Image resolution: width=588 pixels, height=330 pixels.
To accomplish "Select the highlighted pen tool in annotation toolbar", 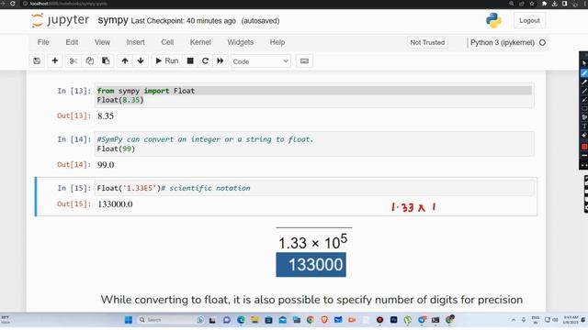I will click(x=584, y=73).
